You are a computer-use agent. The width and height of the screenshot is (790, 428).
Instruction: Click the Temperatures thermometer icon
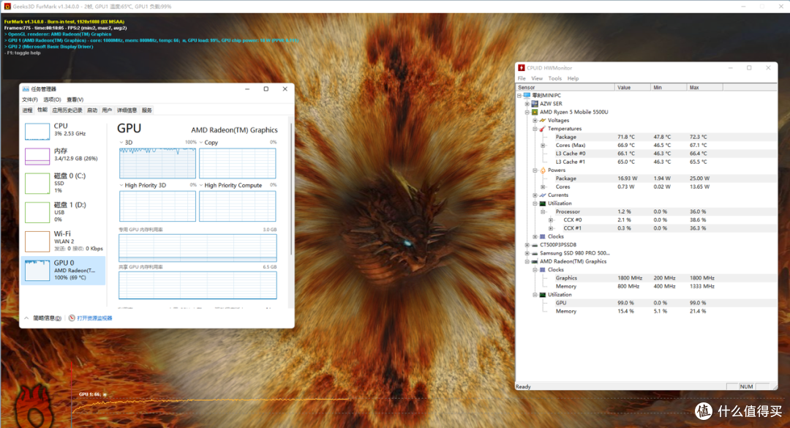click(x=543, y=129)
